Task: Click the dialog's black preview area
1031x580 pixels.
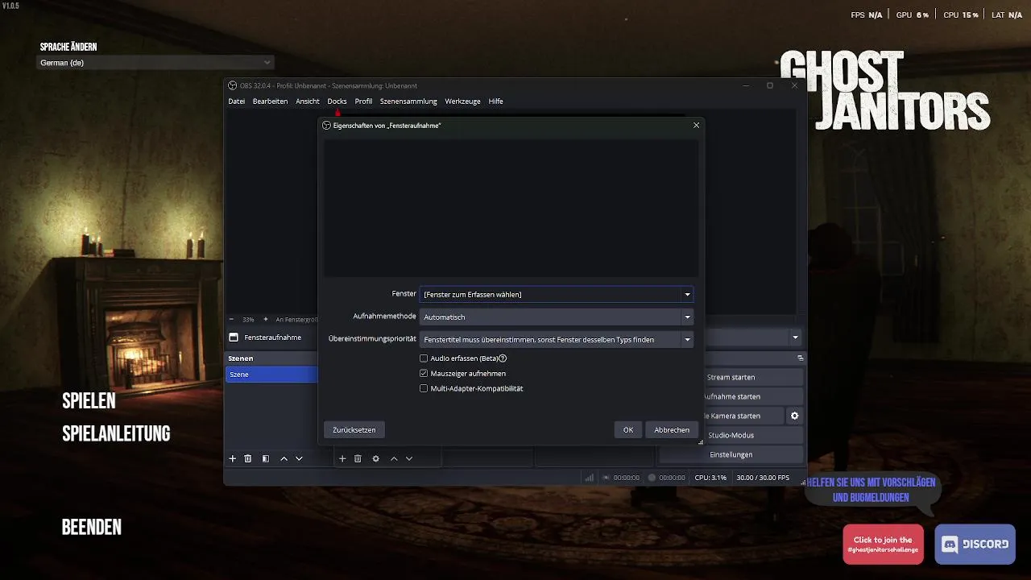Action: 511,209
